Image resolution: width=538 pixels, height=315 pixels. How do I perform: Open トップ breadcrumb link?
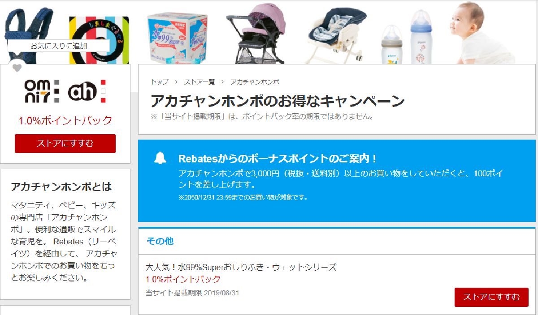[160, 82]
